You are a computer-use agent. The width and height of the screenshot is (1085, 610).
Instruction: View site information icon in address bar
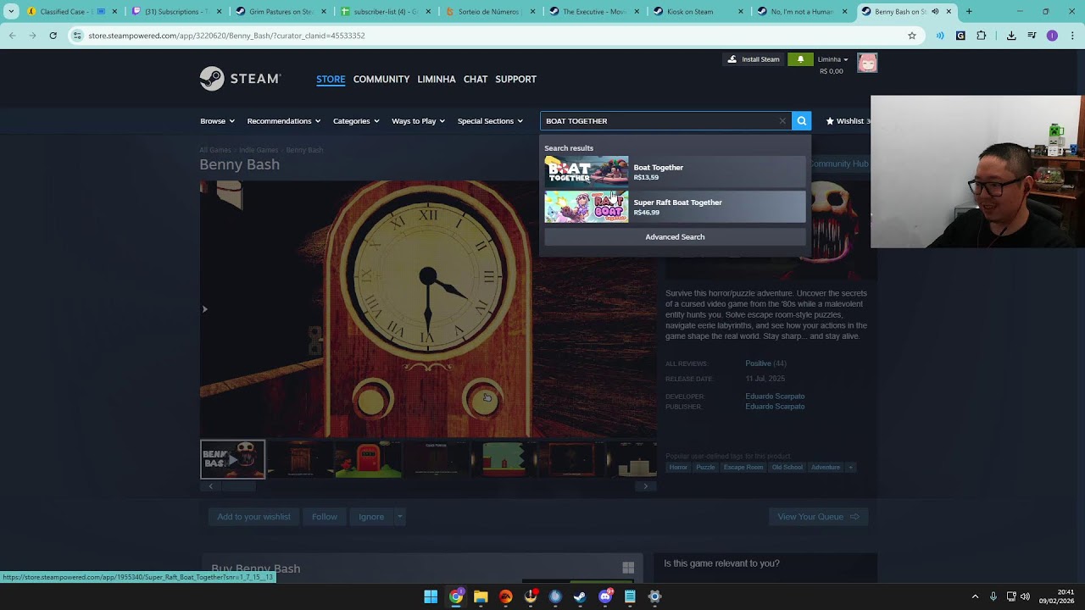tap(77, 36)
